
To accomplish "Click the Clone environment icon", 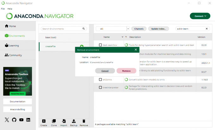I will [54, 121].
